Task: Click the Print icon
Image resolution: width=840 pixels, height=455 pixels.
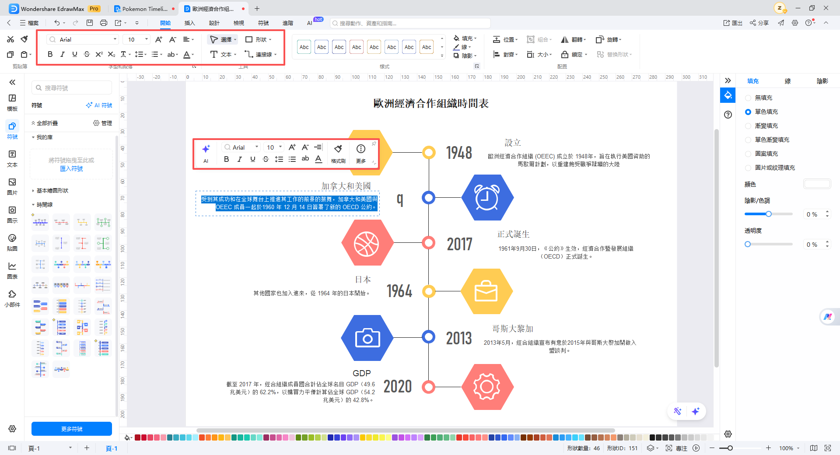Action: (x=104, y=23)
